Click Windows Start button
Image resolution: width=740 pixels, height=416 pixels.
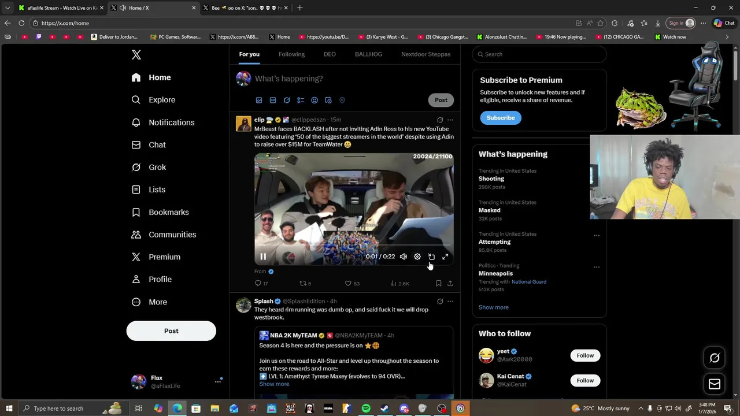pos(9,408)
